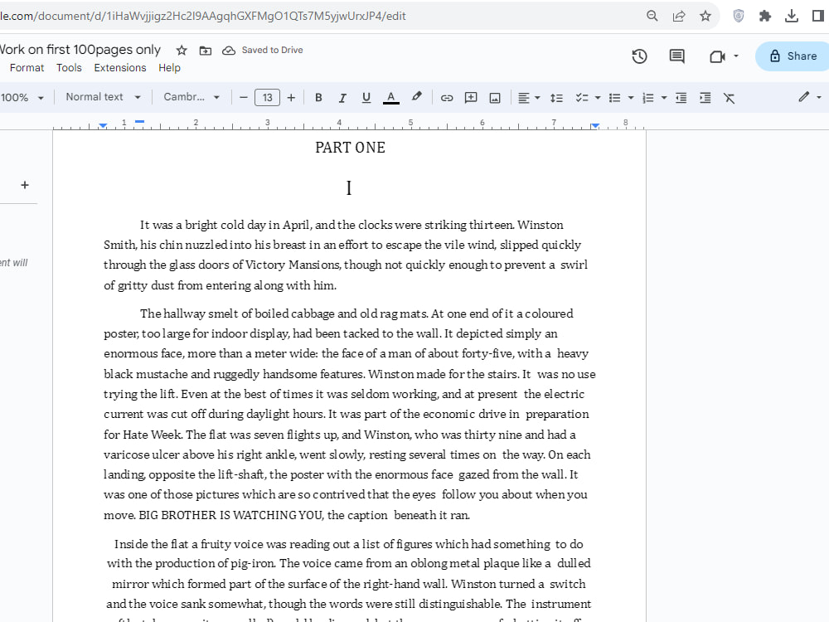Open version history
The height and width of the screenshot is (622, 829).
click(638, 56)
